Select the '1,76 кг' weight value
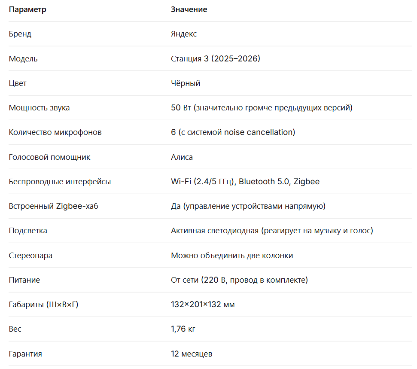The width and height of the screenshot is (417, 369). pos(183,329)
